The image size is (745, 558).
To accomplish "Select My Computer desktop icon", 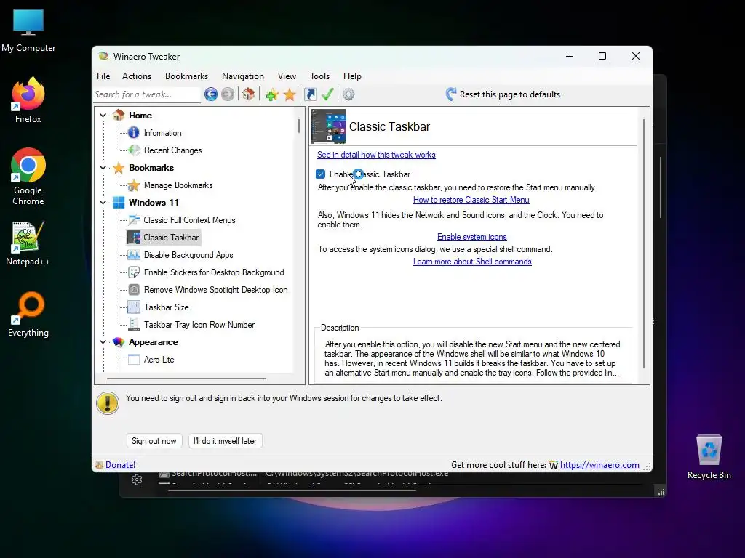I will [x=28, y=31].
